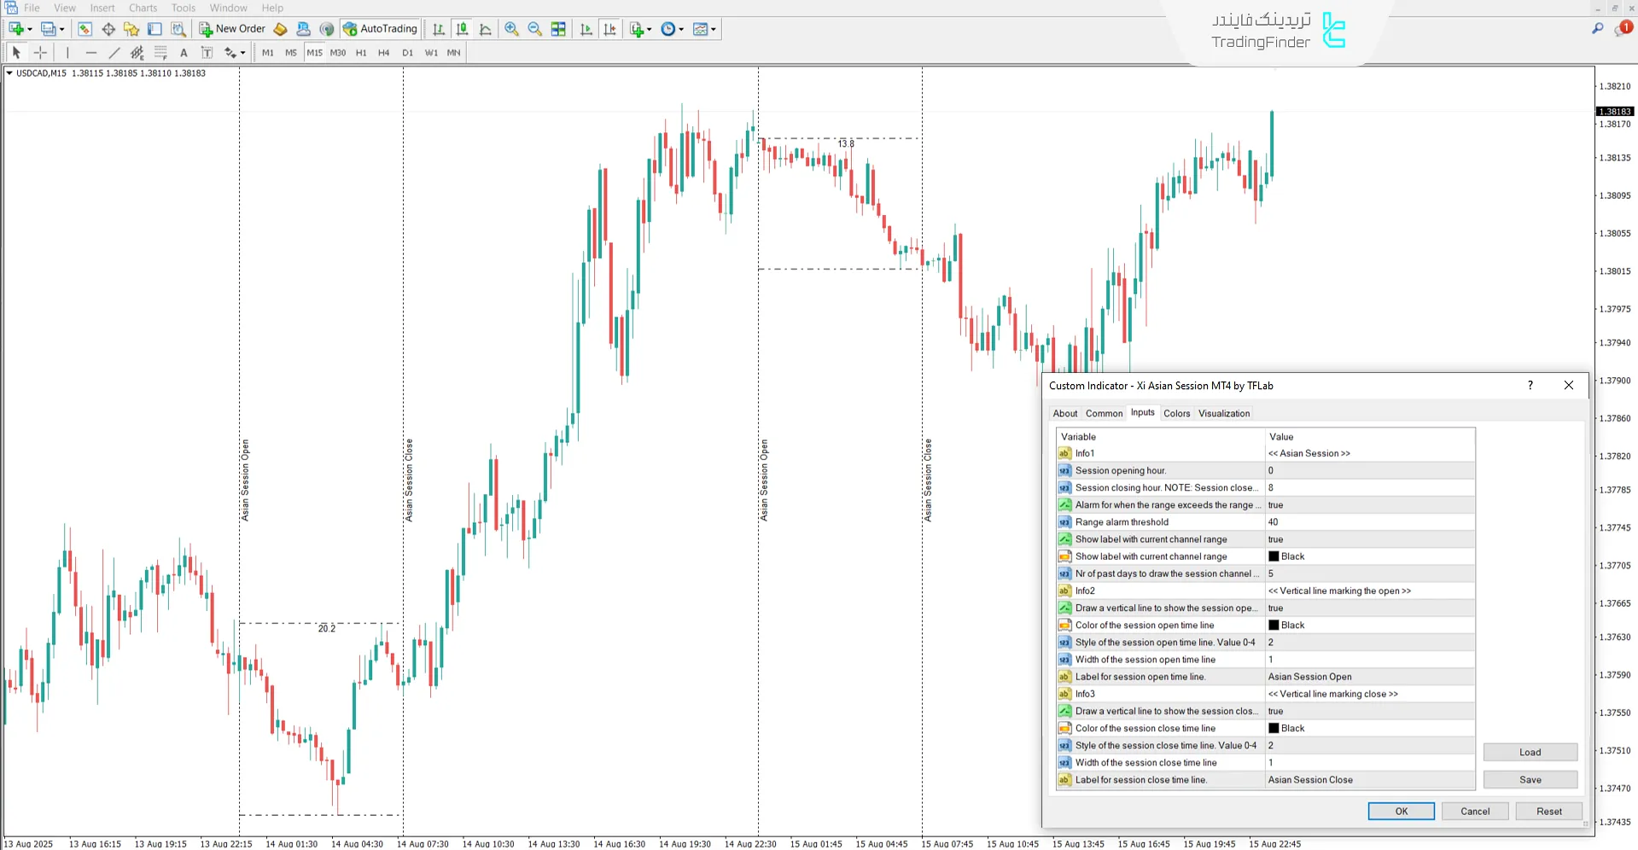Screen dimensions: 1638x850
Task: Expand the new chart dropdown arrow
Action: tap(30, 30)
